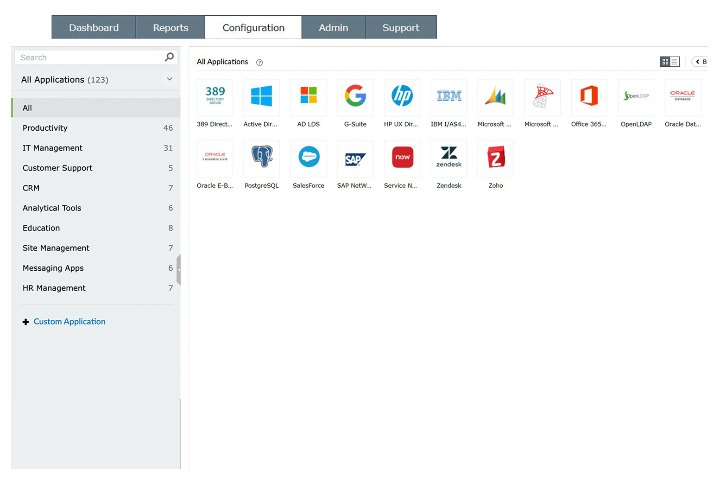The image size is (720, 484).
Task: Open the IBM I/AS400 application
Action: coord(449,97)
